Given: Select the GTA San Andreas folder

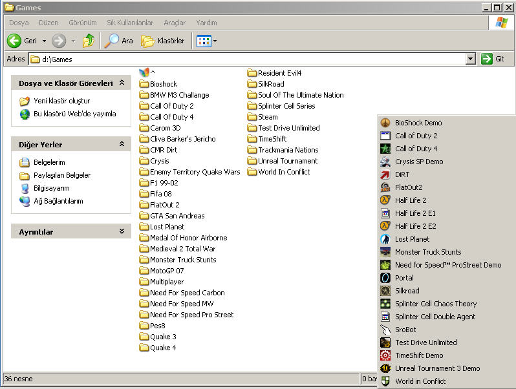Looking at the screenshot, I should tap(172, 216).
